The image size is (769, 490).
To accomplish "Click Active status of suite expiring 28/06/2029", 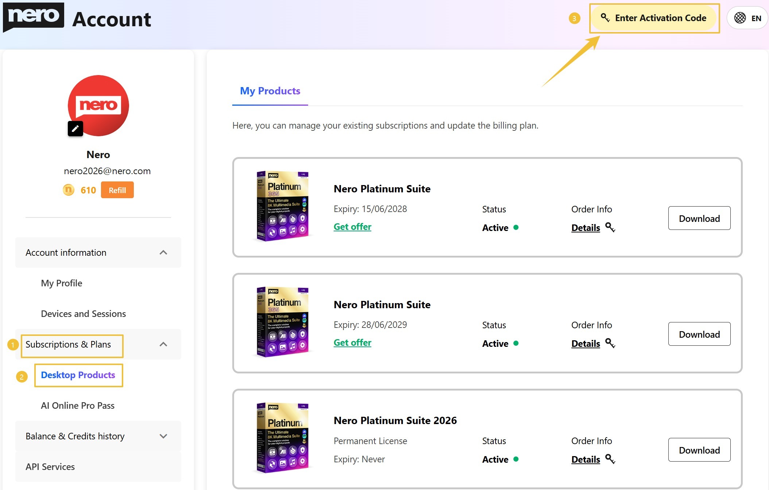I will (x=500, y=344).
